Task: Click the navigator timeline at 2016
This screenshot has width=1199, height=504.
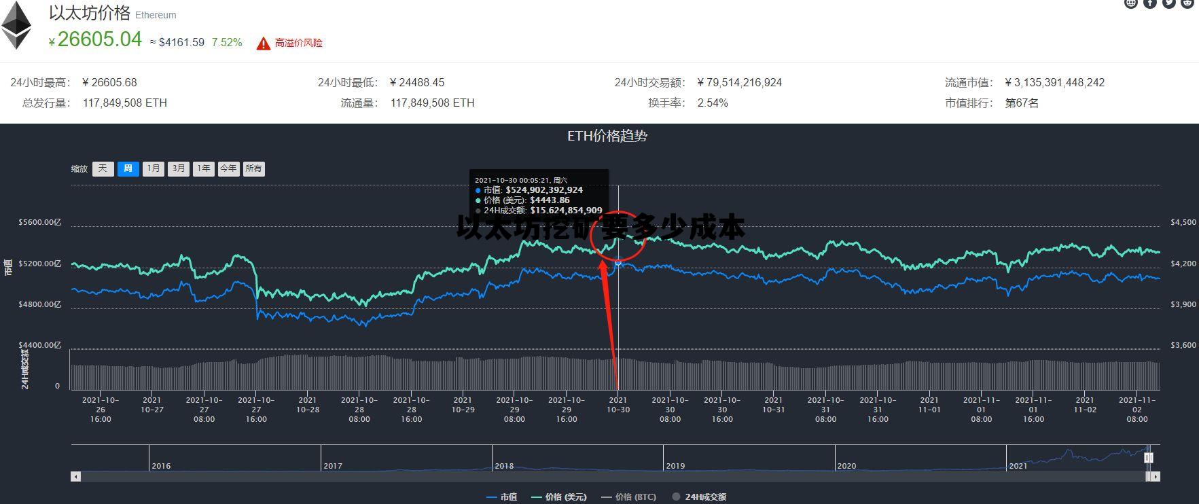Action: point(161,466)
